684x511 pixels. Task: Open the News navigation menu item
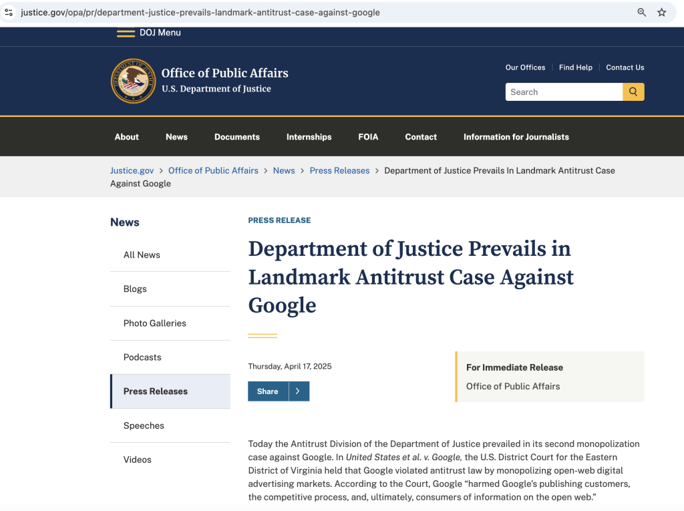[176, 136]
